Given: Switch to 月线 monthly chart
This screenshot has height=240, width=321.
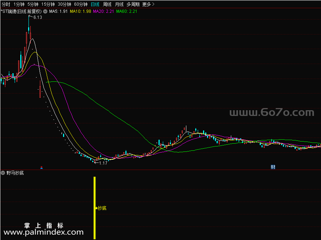Looking at the screenshot, I should click(119, 4).
